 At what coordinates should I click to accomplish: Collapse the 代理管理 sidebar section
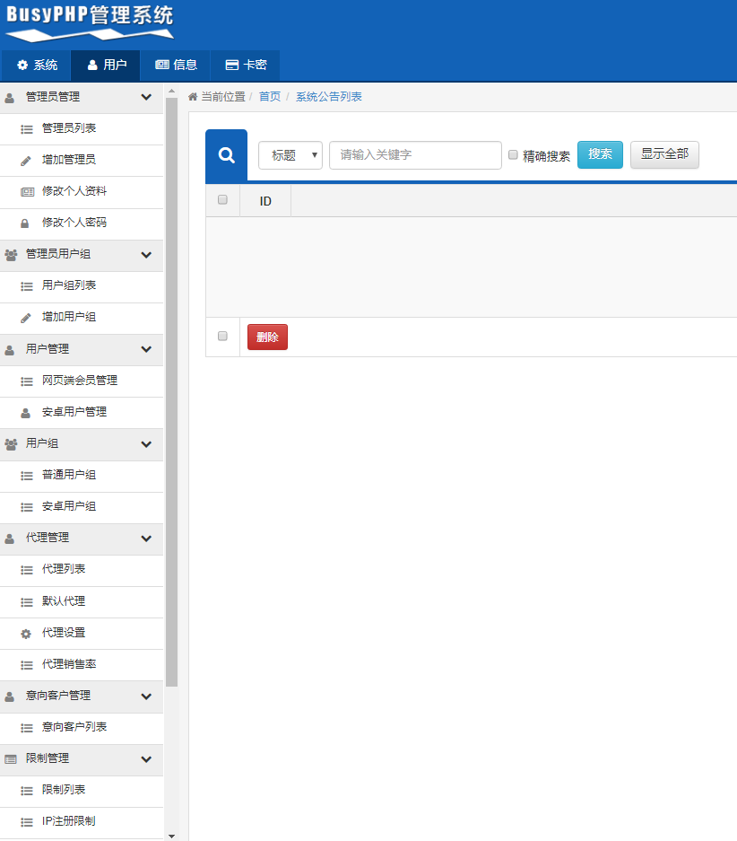(x=146, y=539)
